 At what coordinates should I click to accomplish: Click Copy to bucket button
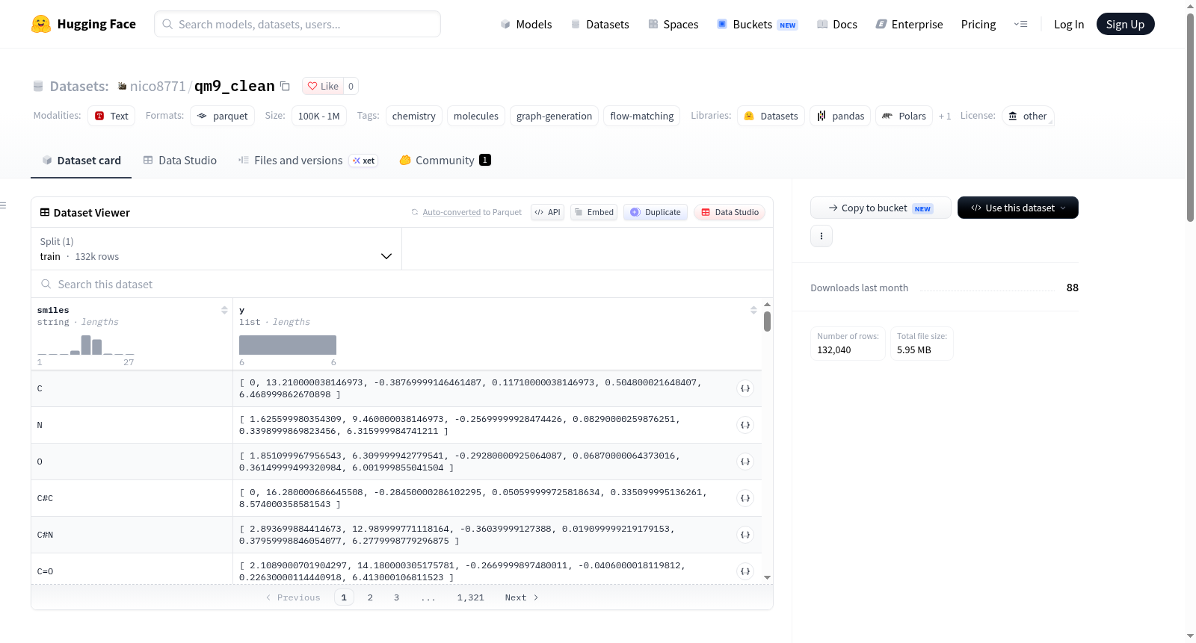881,208
